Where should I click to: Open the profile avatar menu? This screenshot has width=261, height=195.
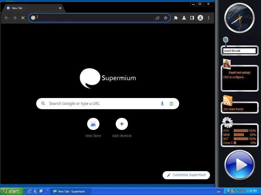coord(200,18)
